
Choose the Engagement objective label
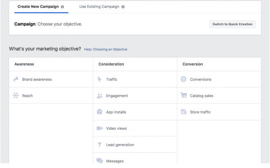point(117,96)
